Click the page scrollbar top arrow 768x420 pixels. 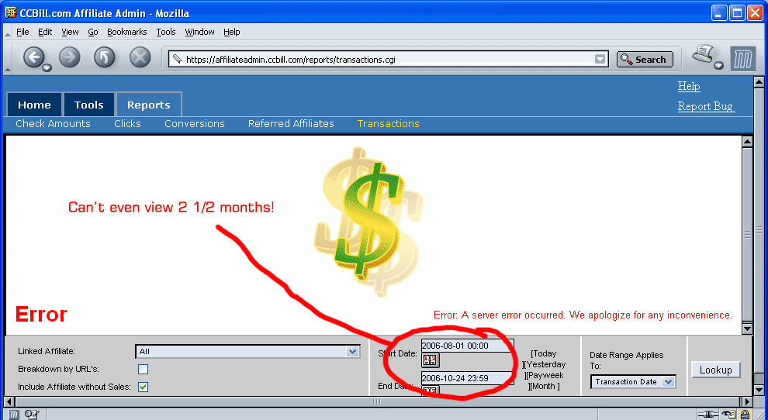(x=759, y=81)
